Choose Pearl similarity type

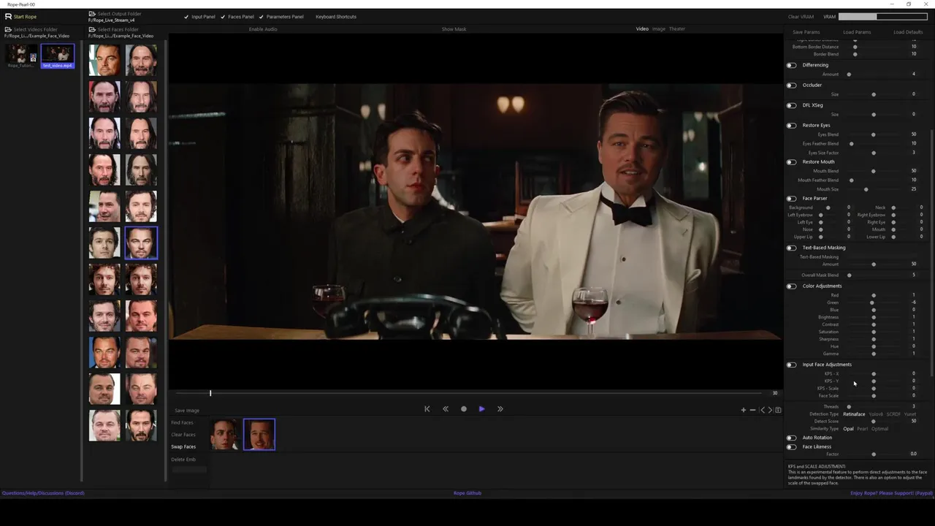(863, 429)
